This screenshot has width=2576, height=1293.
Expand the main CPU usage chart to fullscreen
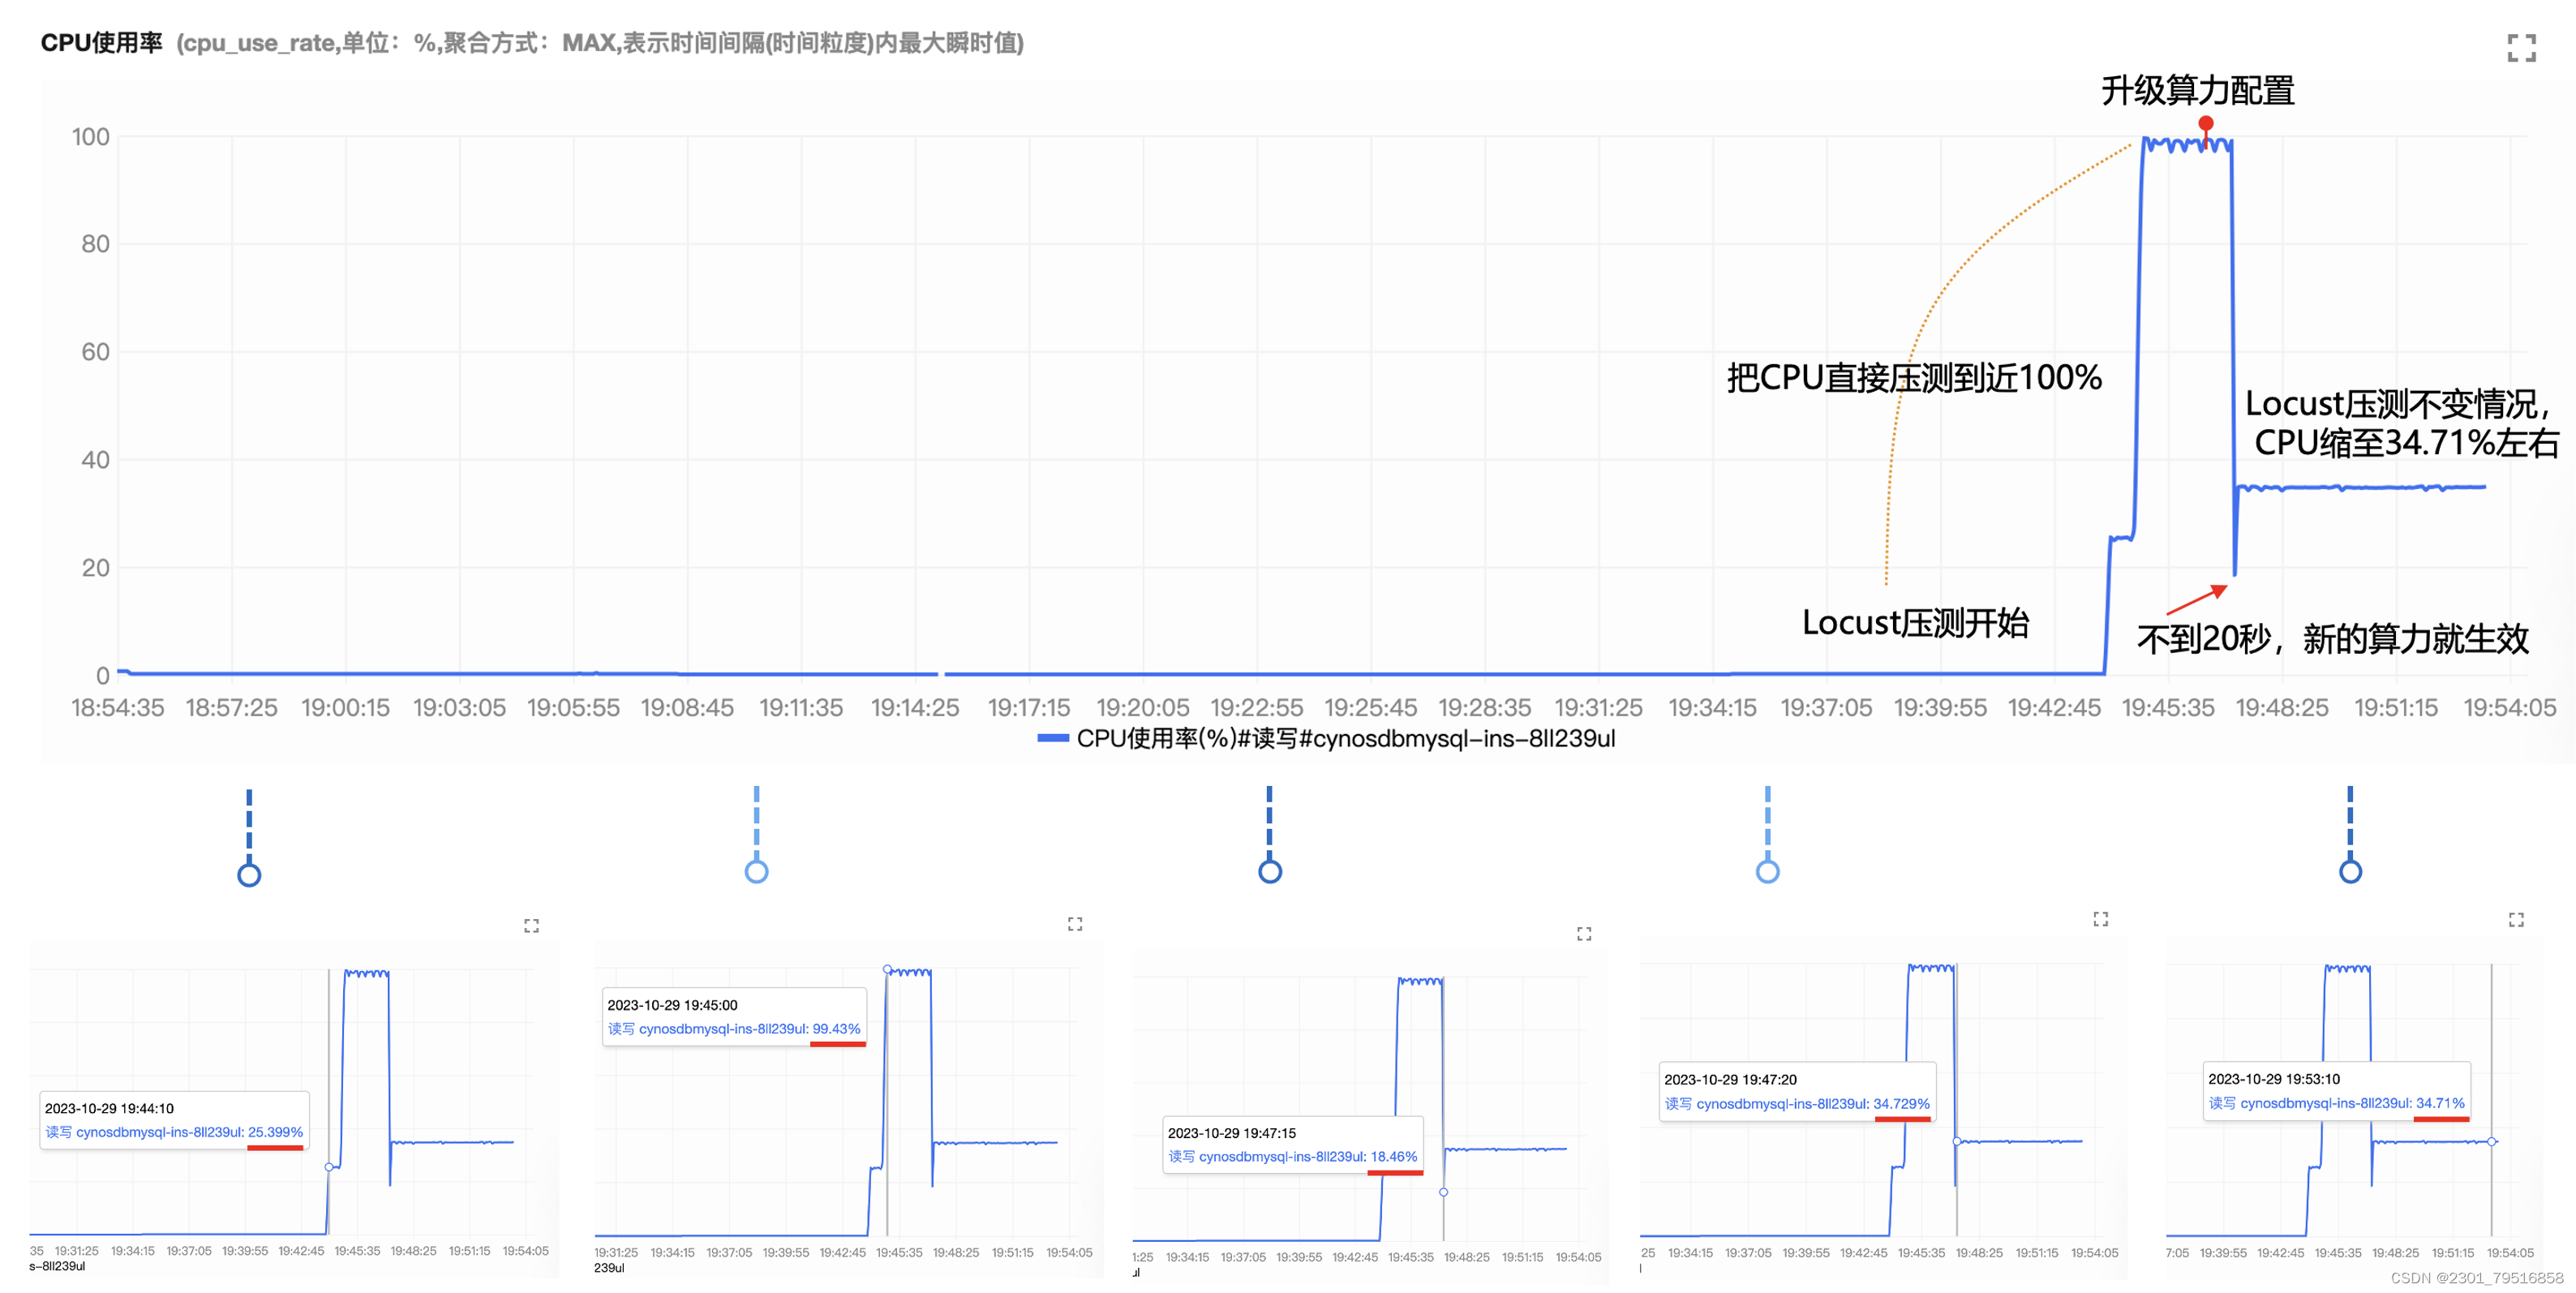(x=2521, y=47)
